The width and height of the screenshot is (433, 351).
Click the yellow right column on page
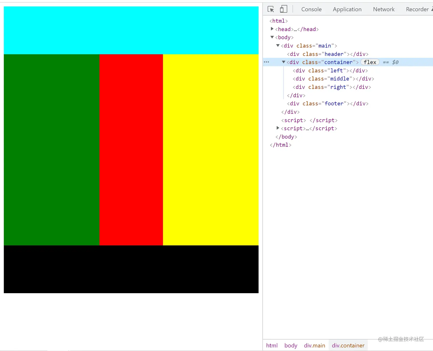211,150
